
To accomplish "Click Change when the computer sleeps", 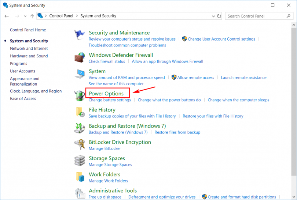I will pyautogui.click(x=238, y=100).
